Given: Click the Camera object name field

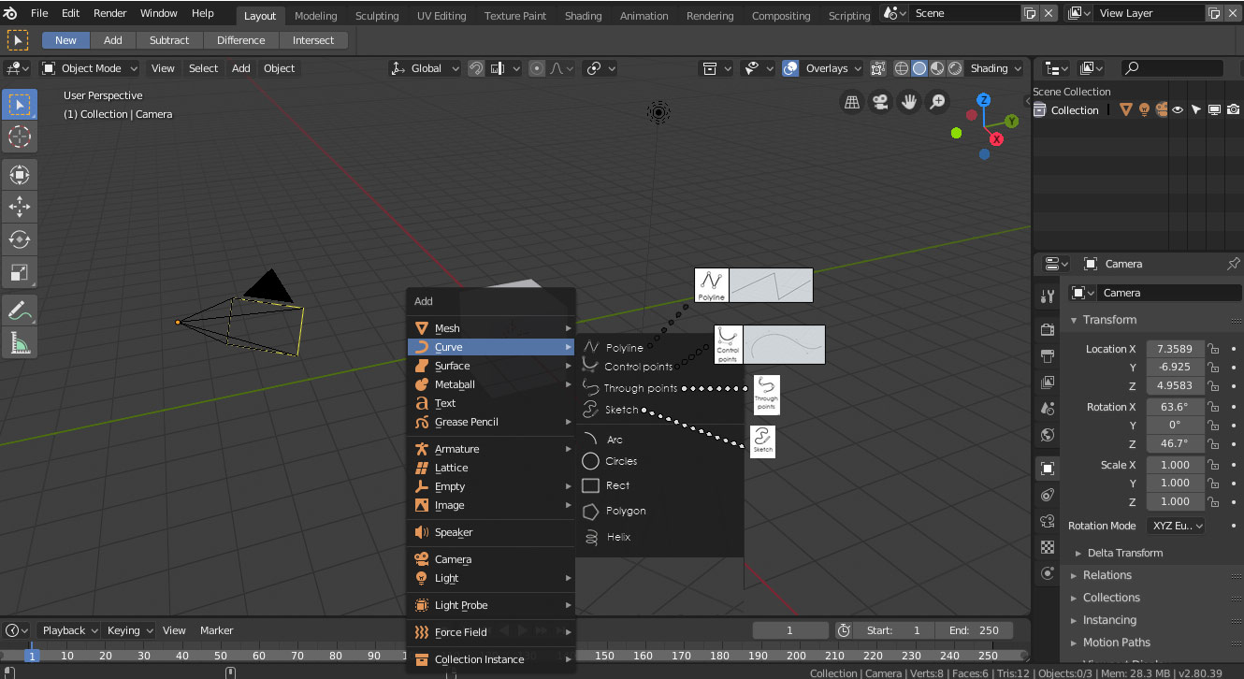Looking at the screenshot, I should 1171,293.
